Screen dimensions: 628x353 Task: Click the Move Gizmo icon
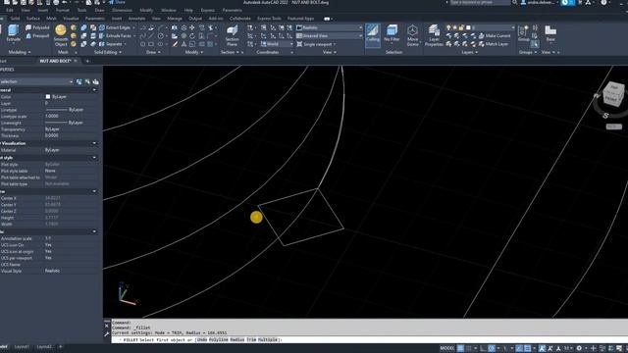[412, 35]
